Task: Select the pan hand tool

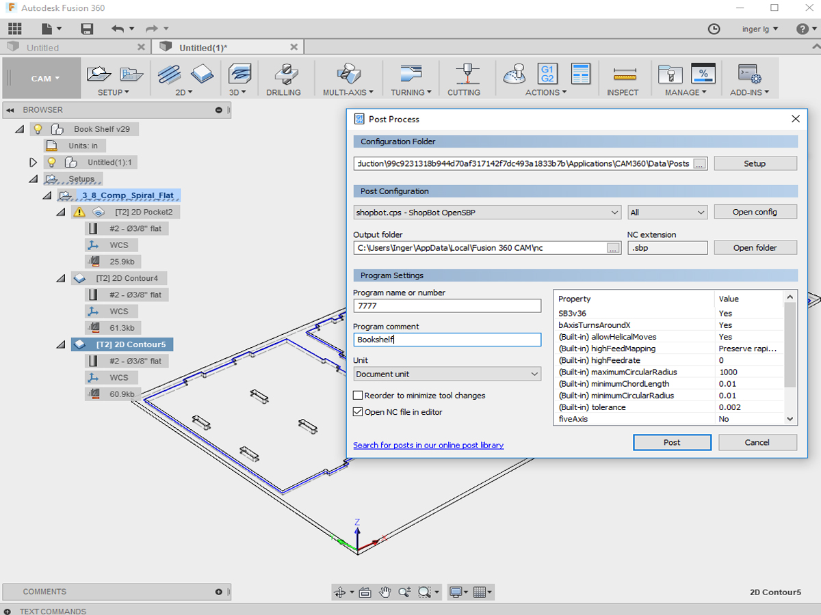Action: pos(385,592)
